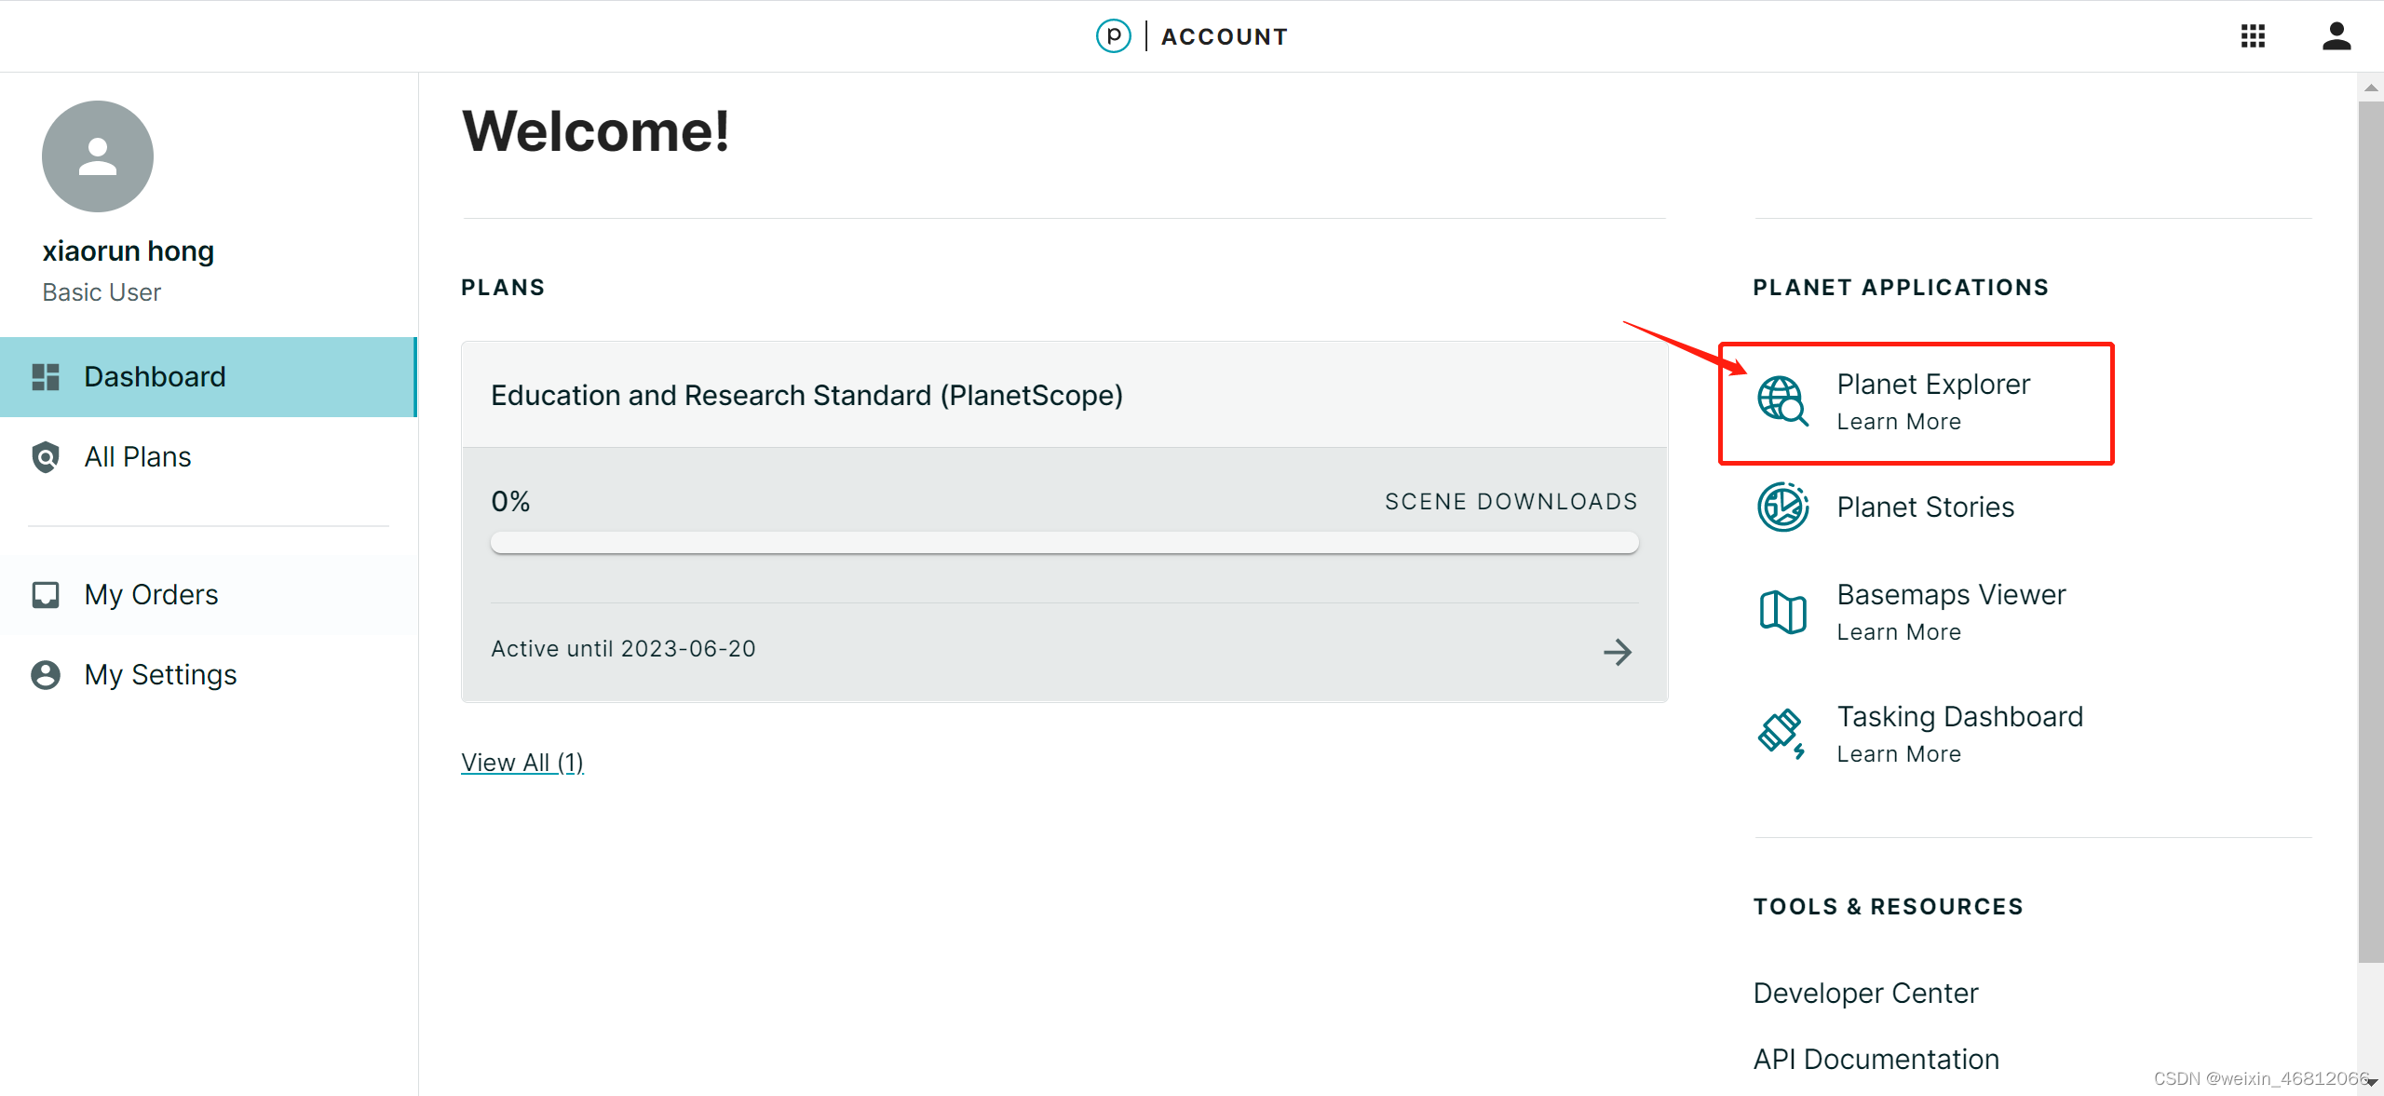This screenshot has height=1096, width=2384.
Task: Open Planet Stories link
Action: tap(1925, 507)
